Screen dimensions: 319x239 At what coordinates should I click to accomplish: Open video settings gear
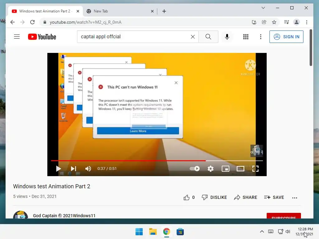point(210,168)
